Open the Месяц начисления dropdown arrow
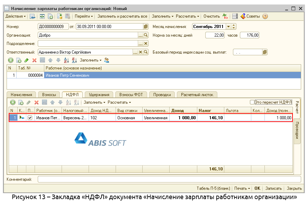 (x=228, y=27)
